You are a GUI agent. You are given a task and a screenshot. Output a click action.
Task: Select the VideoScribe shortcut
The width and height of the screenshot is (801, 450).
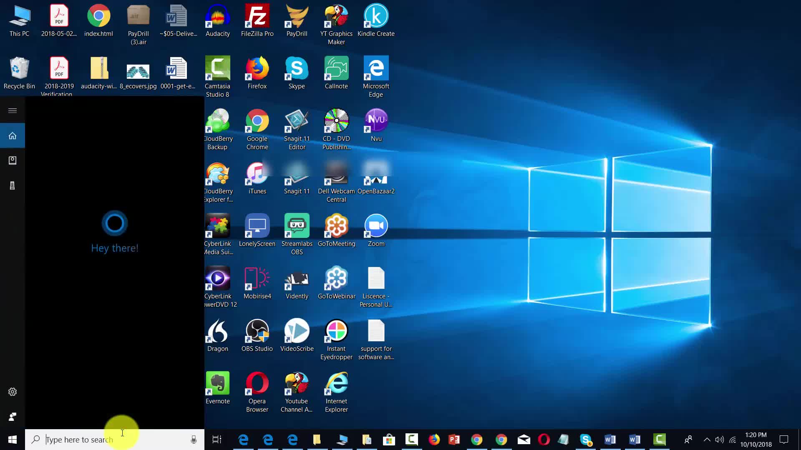pos(297,335)
